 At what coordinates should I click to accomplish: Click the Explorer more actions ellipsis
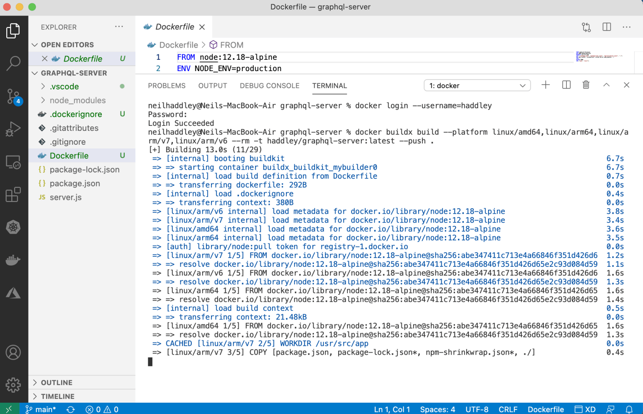coord(119,27)
